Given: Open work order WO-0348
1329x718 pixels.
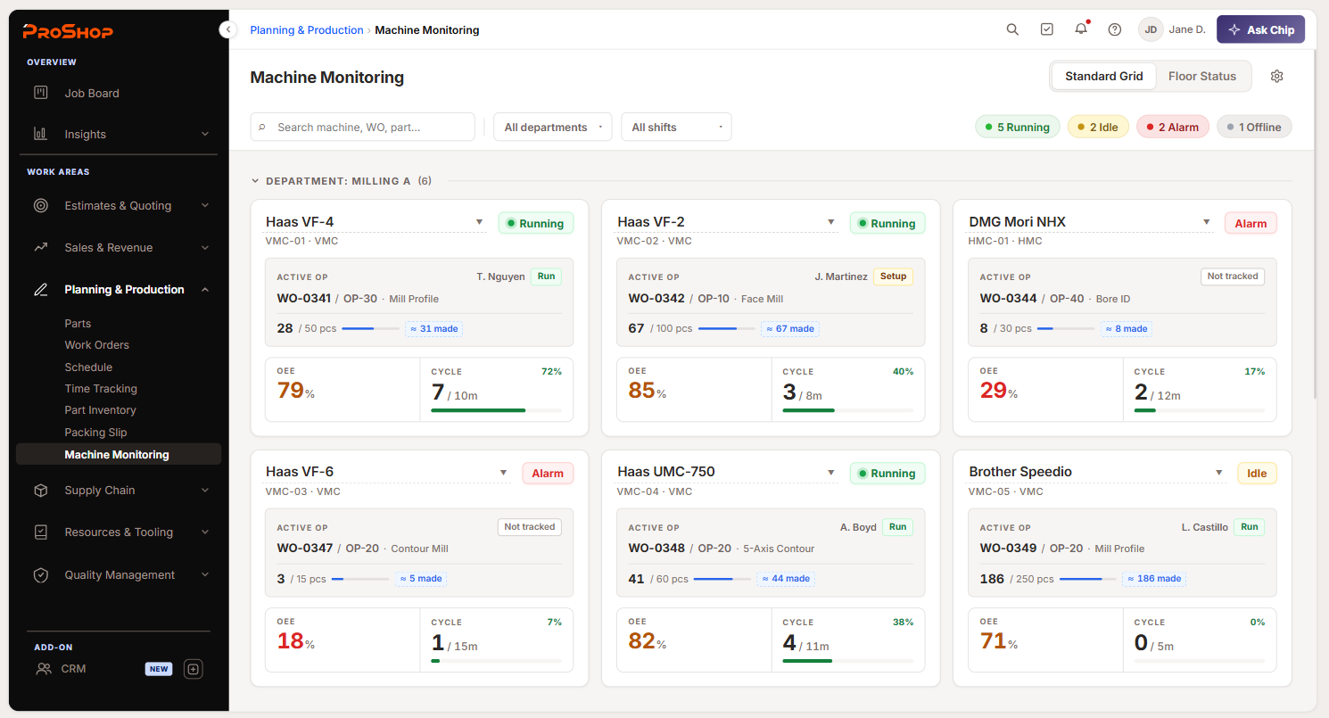Looking at the screenshot, I should (656, 549).
